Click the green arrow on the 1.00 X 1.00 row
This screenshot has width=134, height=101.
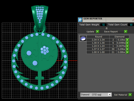tap(128, 52)
